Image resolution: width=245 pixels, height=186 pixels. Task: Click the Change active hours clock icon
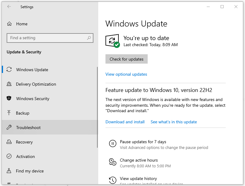coord(112,162)
